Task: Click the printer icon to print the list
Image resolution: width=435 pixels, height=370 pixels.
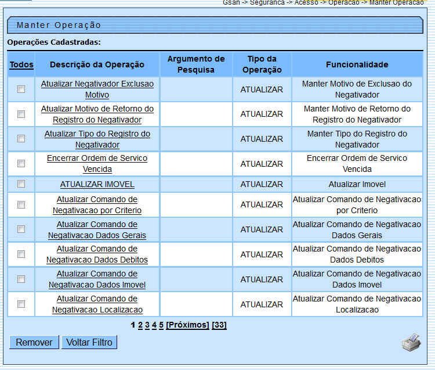Action: pyautogui.click(x=411, y=342)
